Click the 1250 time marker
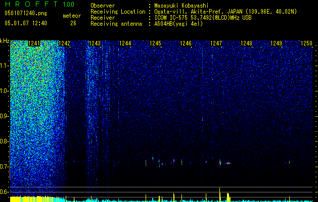Image resolution: width=318 pixels, height=202 pixels. pyautogui.click(x=306, y=43)
